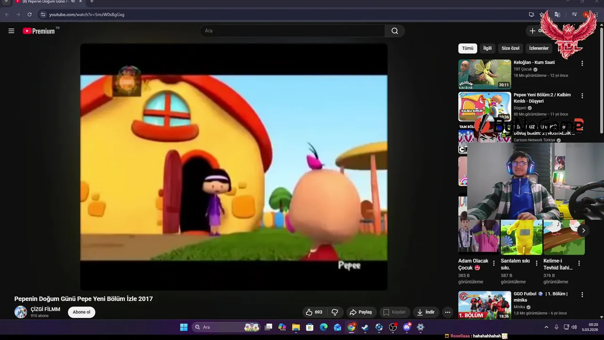
Task: Open File Explorer from taskbar
Action: 296,327
